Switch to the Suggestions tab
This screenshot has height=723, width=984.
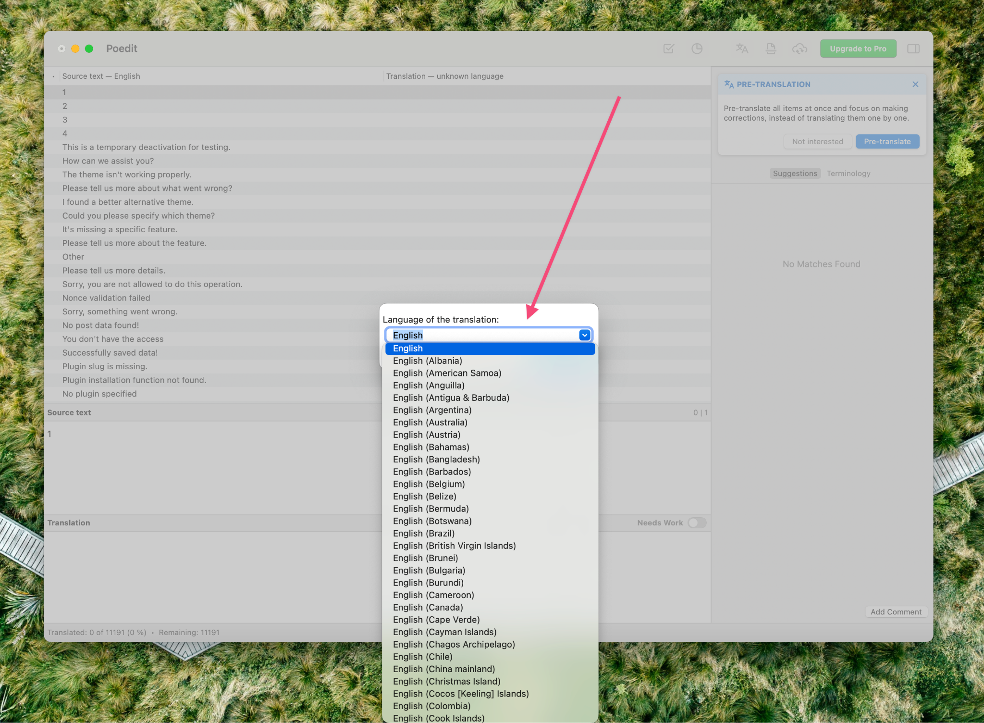click(795, 174)
